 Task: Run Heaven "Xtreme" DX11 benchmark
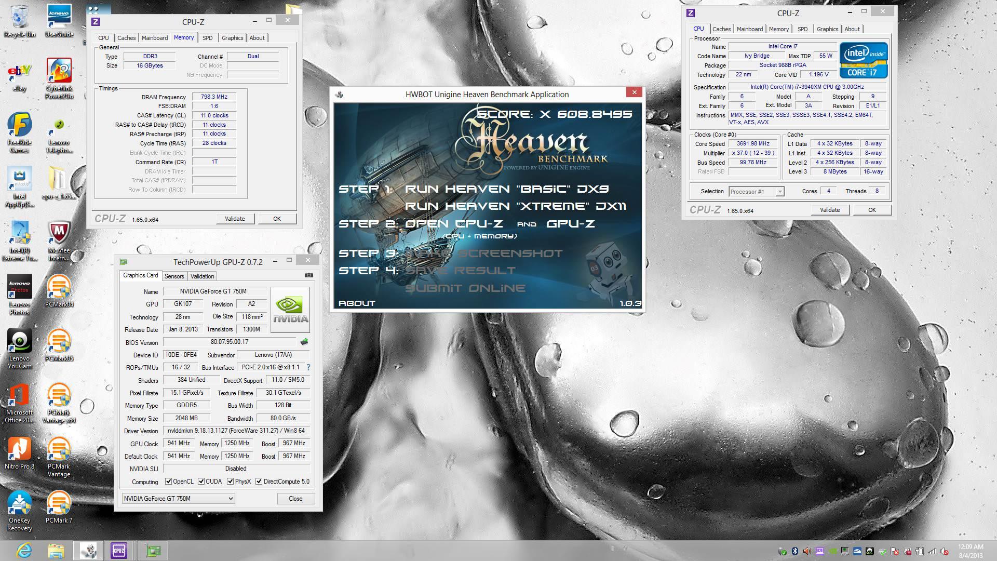point(516,206)
